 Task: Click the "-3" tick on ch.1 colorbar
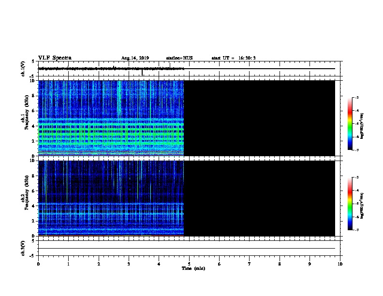[x=357, y=98]
